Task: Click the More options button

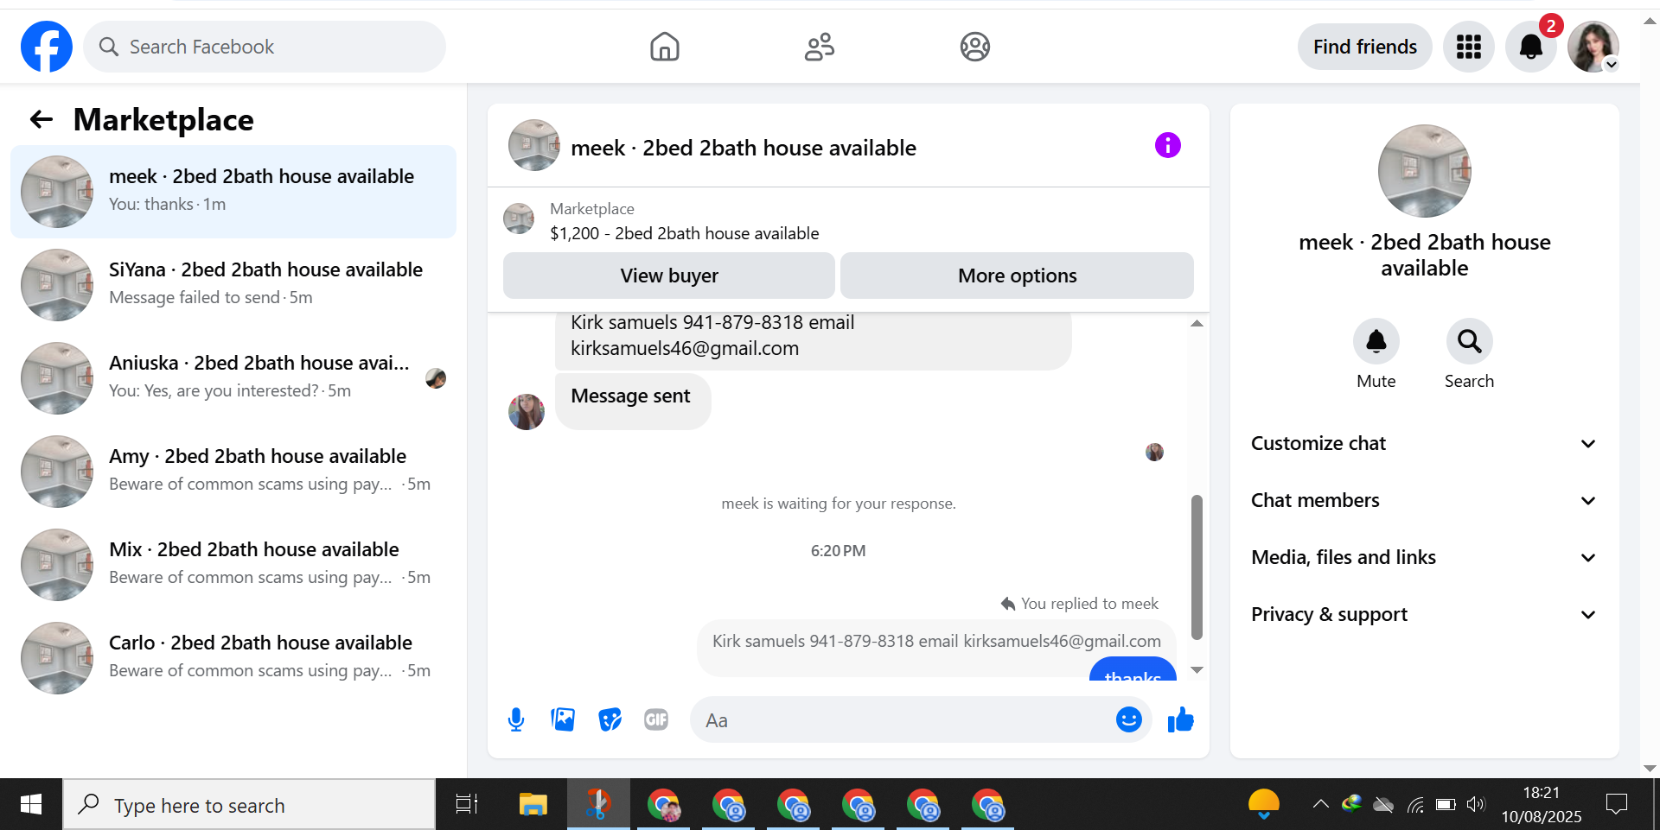Action: 1017,276
